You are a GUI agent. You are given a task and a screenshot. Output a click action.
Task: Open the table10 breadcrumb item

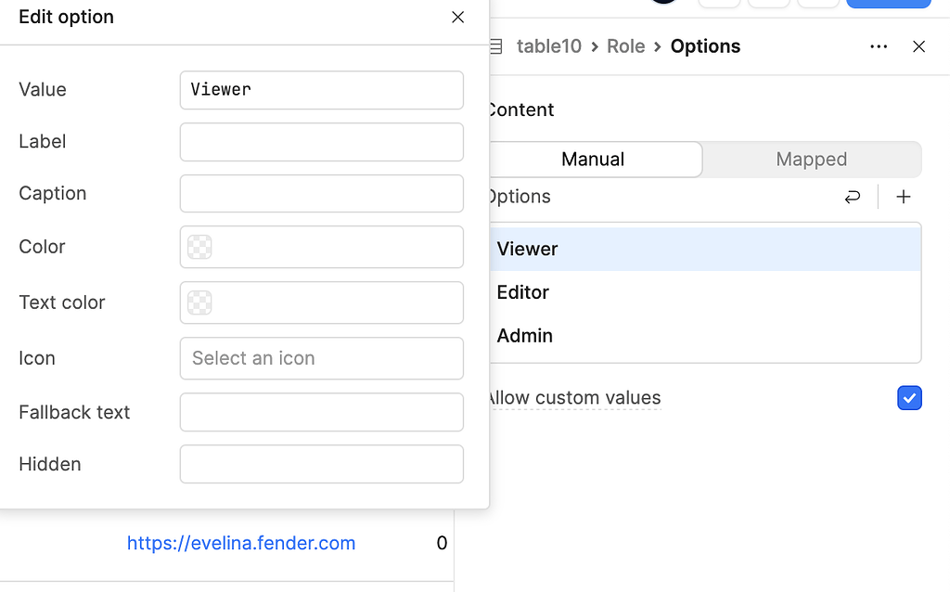(x=548, y=46)
